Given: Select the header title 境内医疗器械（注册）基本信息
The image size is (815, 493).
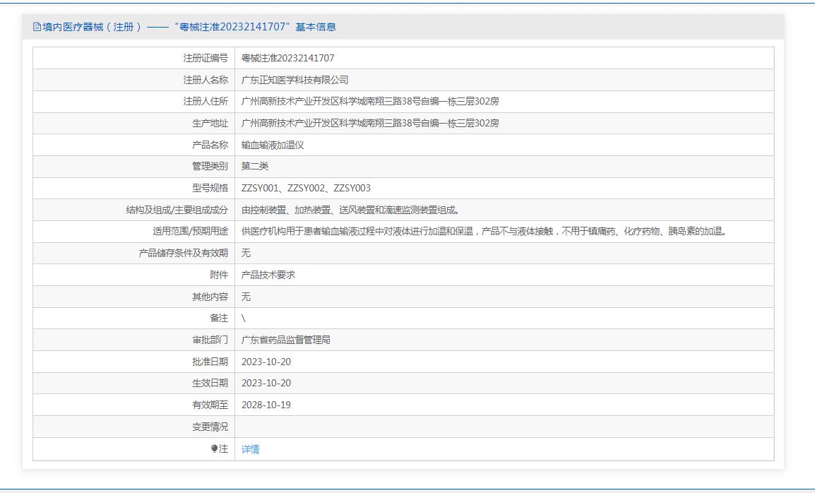Looking at the screenshot, I should [x=189, y=27].
